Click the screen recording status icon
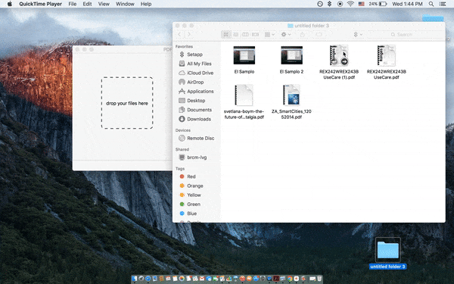Image resolution: width=454 pixels, height=284 pixels. pyautogui.click(x=340, y=4)
